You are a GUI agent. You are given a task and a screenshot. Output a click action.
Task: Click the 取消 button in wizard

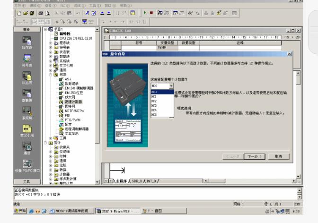click(278, 156)
